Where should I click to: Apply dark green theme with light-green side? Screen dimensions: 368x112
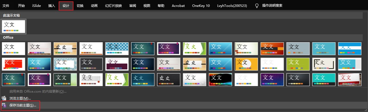tap(65, 79)
